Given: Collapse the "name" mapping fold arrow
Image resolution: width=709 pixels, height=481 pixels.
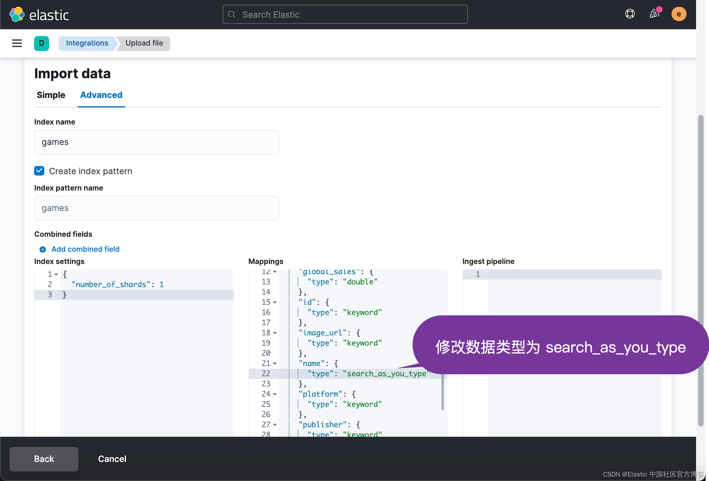Looking at the screenshot, I should 275,363.
